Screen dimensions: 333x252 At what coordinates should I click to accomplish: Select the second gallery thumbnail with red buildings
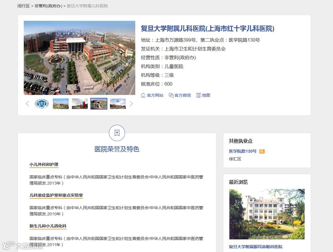pyautogui.click(x=61, y=104)
